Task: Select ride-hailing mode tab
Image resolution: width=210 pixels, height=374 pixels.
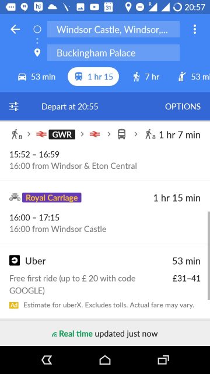Action: 194,77
